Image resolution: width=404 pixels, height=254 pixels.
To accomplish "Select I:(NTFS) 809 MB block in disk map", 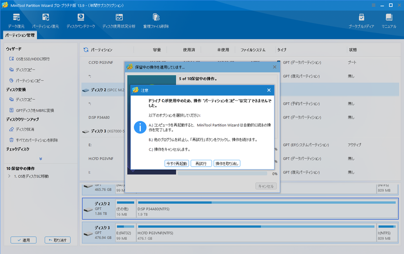I will [x=387, y=233].
